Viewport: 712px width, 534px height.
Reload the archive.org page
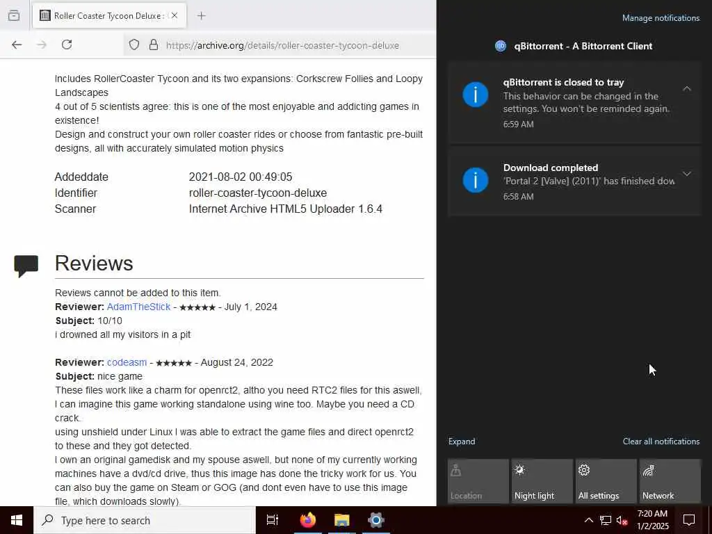click(x=67, y=44)
